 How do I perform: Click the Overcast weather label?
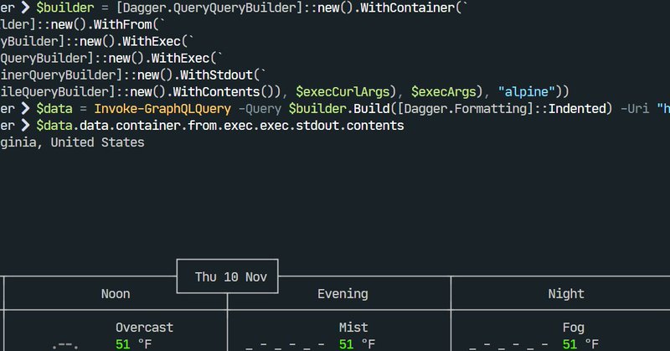[x=144, y=328]
